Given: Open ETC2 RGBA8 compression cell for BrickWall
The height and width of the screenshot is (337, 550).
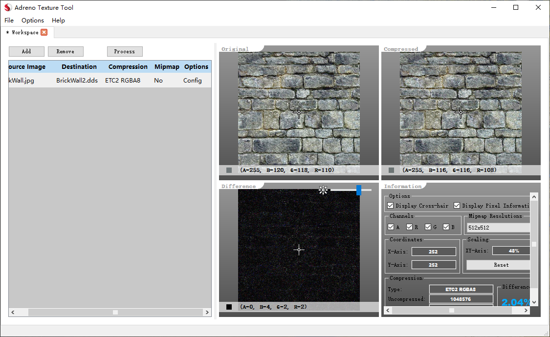Looking at the screenshot, I should tap(123, 80).
